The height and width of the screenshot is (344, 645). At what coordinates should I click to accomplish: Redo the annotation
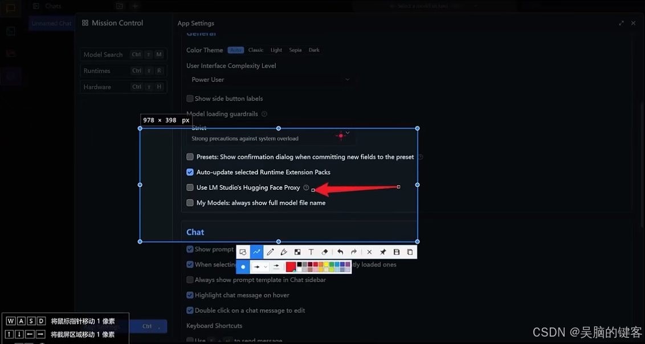354,252
